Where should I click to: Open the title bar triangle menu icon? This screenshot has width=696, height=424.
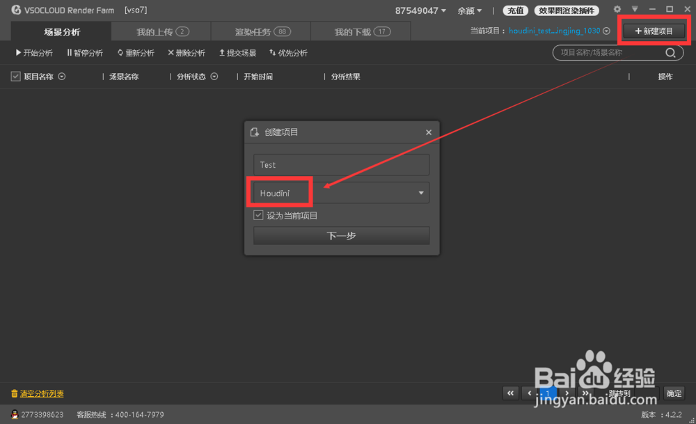tap(635, 9)
